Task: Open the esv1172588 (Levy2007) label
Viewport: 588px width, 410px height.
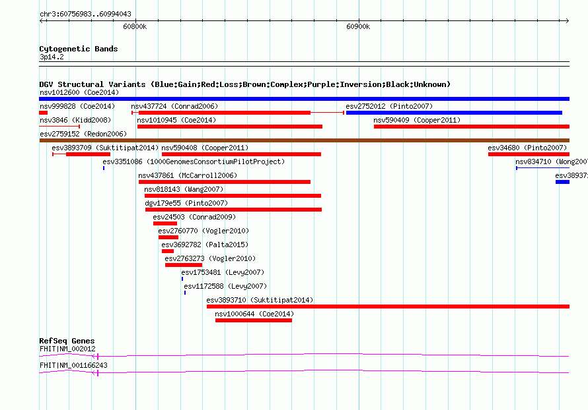Action: click(225, 286)
